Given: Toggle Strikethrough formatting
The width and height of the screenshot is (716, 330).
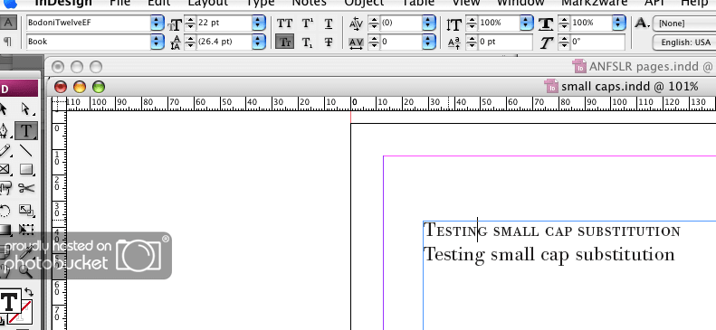Looking at the screenshot, I should (x=329, y=42).
